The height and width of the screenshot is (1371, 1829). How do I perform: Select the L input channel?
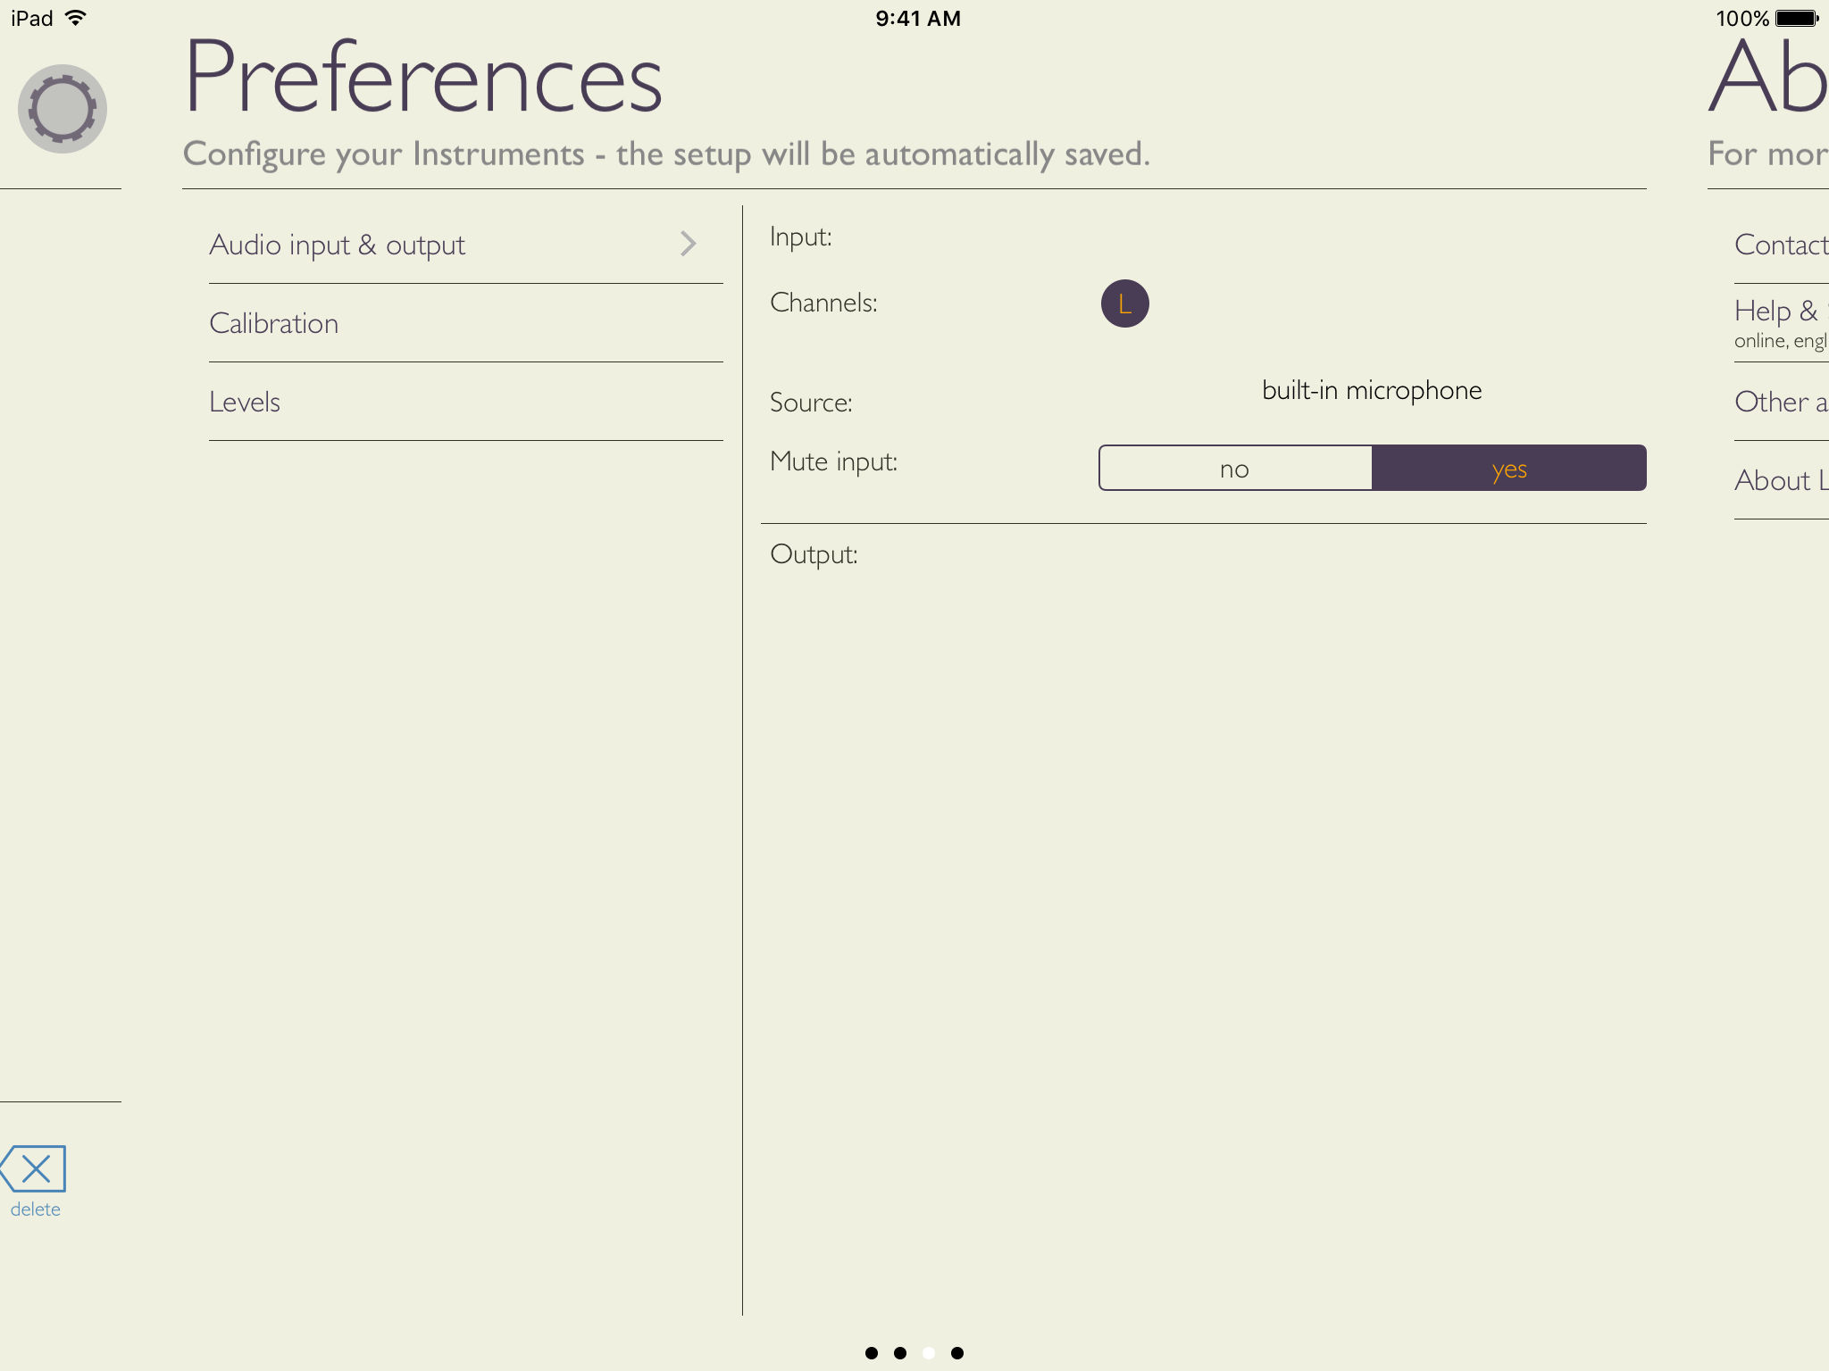pos(1124,303)
